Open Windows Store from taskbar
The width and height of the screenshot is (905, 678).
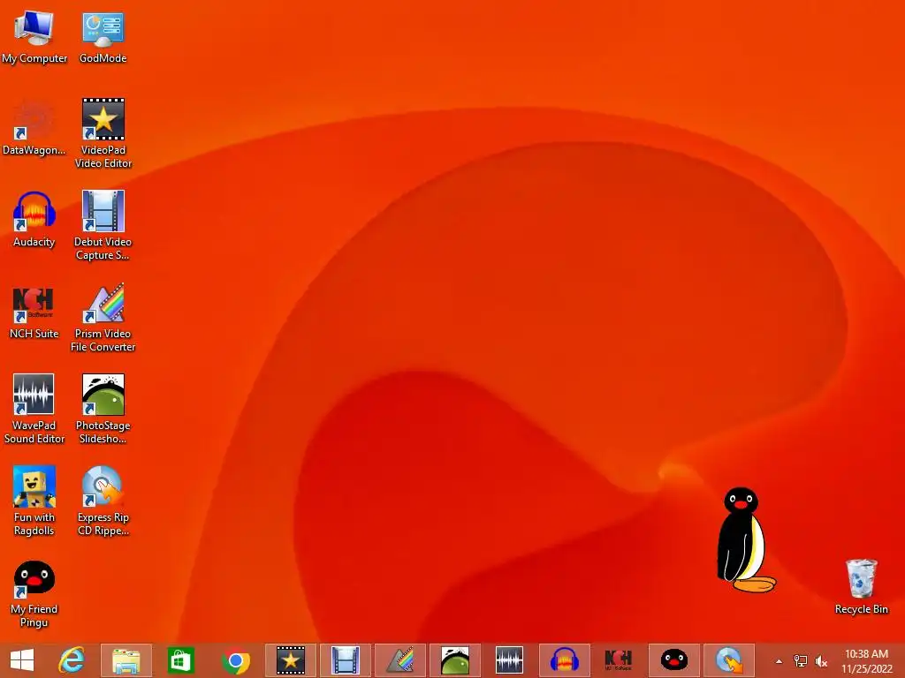180,660
